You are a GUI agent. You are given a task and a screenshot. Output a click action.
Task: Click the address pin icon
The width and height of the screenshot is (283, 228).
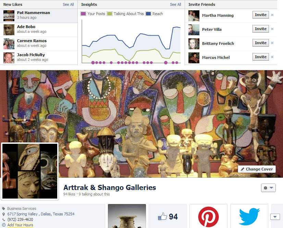coord(3,214)
